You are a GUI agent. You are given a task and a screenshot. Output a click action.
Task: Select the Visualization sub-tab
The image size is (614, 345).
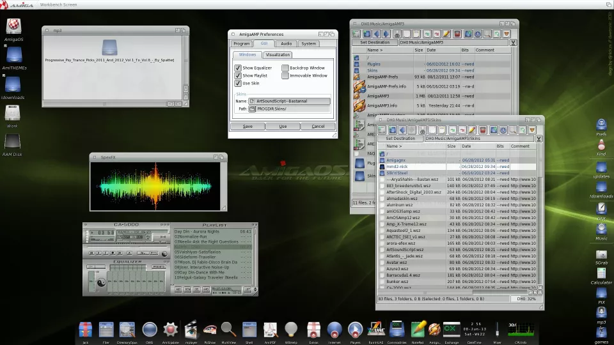pyautogui.click(x=278, y=55)
